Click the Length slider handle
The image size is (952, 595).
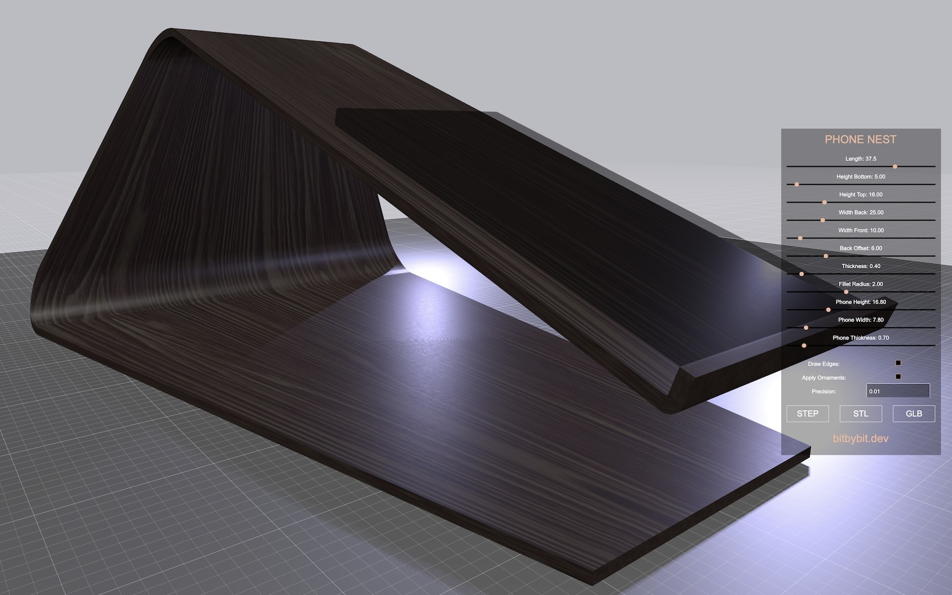(x=895, y=166)
